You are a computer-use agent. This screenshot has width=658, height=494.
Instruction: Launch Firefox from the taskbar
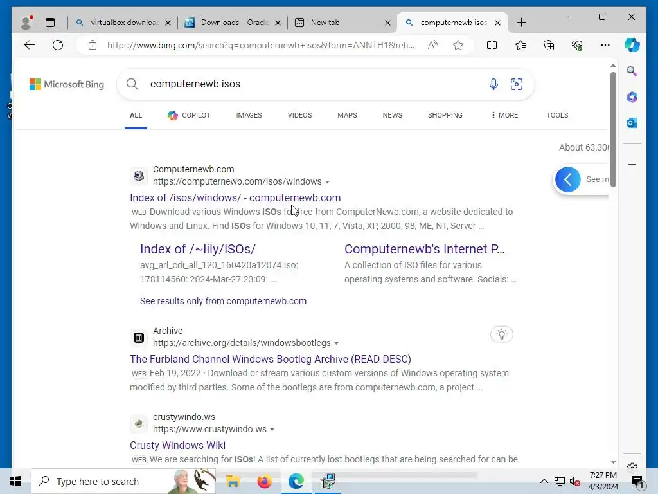coord(264,481)
